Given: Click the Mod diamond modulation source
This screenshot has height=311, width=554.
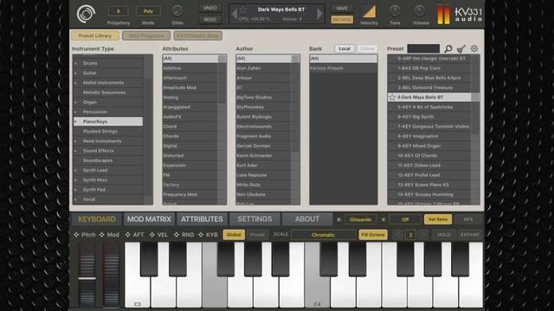Looking at the screenshot, I should point(102,234).
